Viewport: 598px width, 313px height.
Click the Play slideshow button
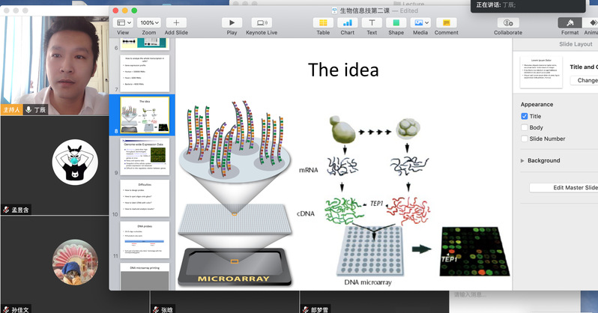[232, 23]
